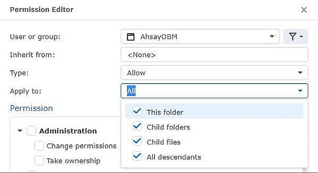The image size is (318, 173).
Task: Open the filter icon's small dropdown arrow
Action: [301, 37]
